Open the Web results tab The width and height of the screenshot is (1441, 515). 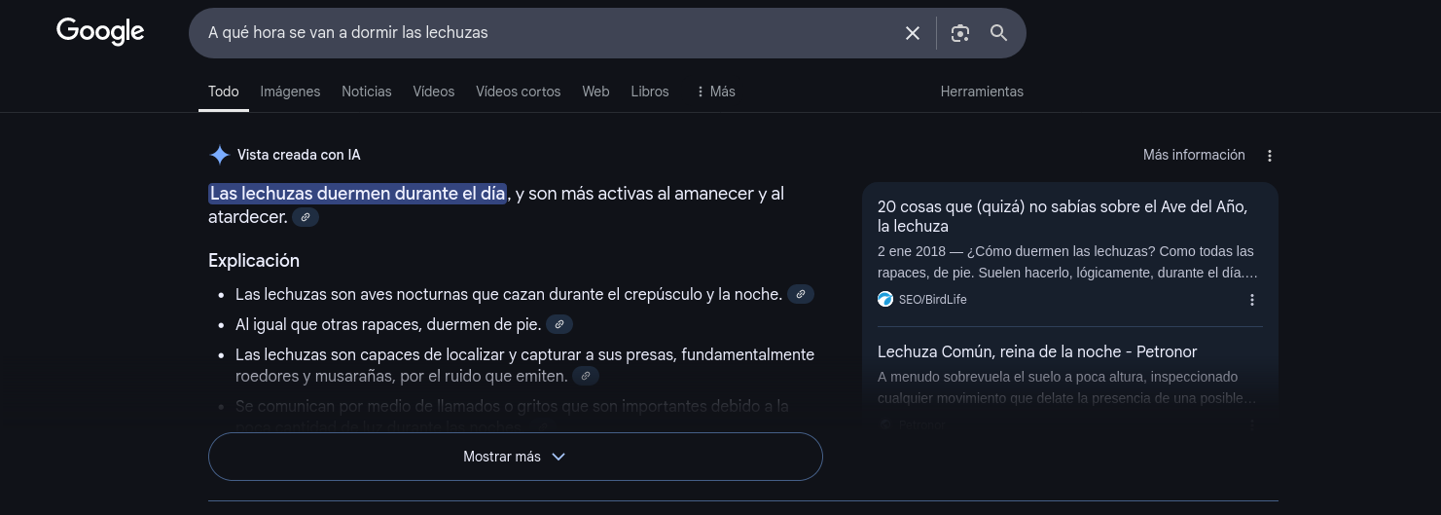595,92
